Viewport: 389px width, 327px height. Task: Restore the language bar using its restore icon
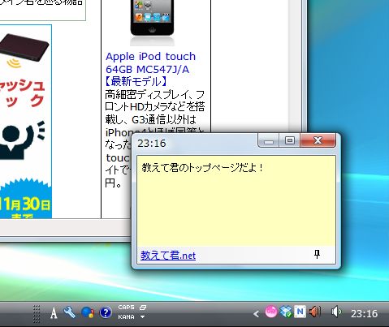click(x=143, y=308)
